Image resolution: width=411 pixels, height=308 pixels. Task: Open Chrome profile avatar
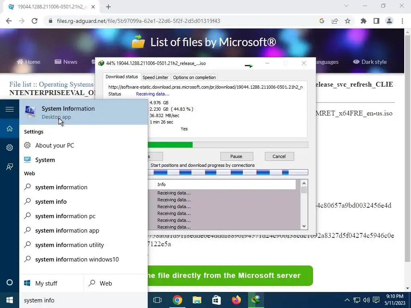[389, 21]
